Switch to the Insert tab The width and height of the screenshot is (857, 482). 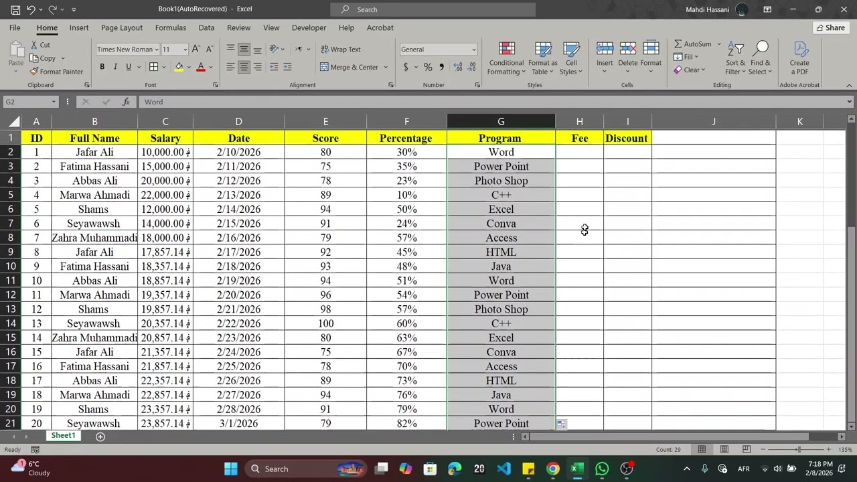[79, 27]
